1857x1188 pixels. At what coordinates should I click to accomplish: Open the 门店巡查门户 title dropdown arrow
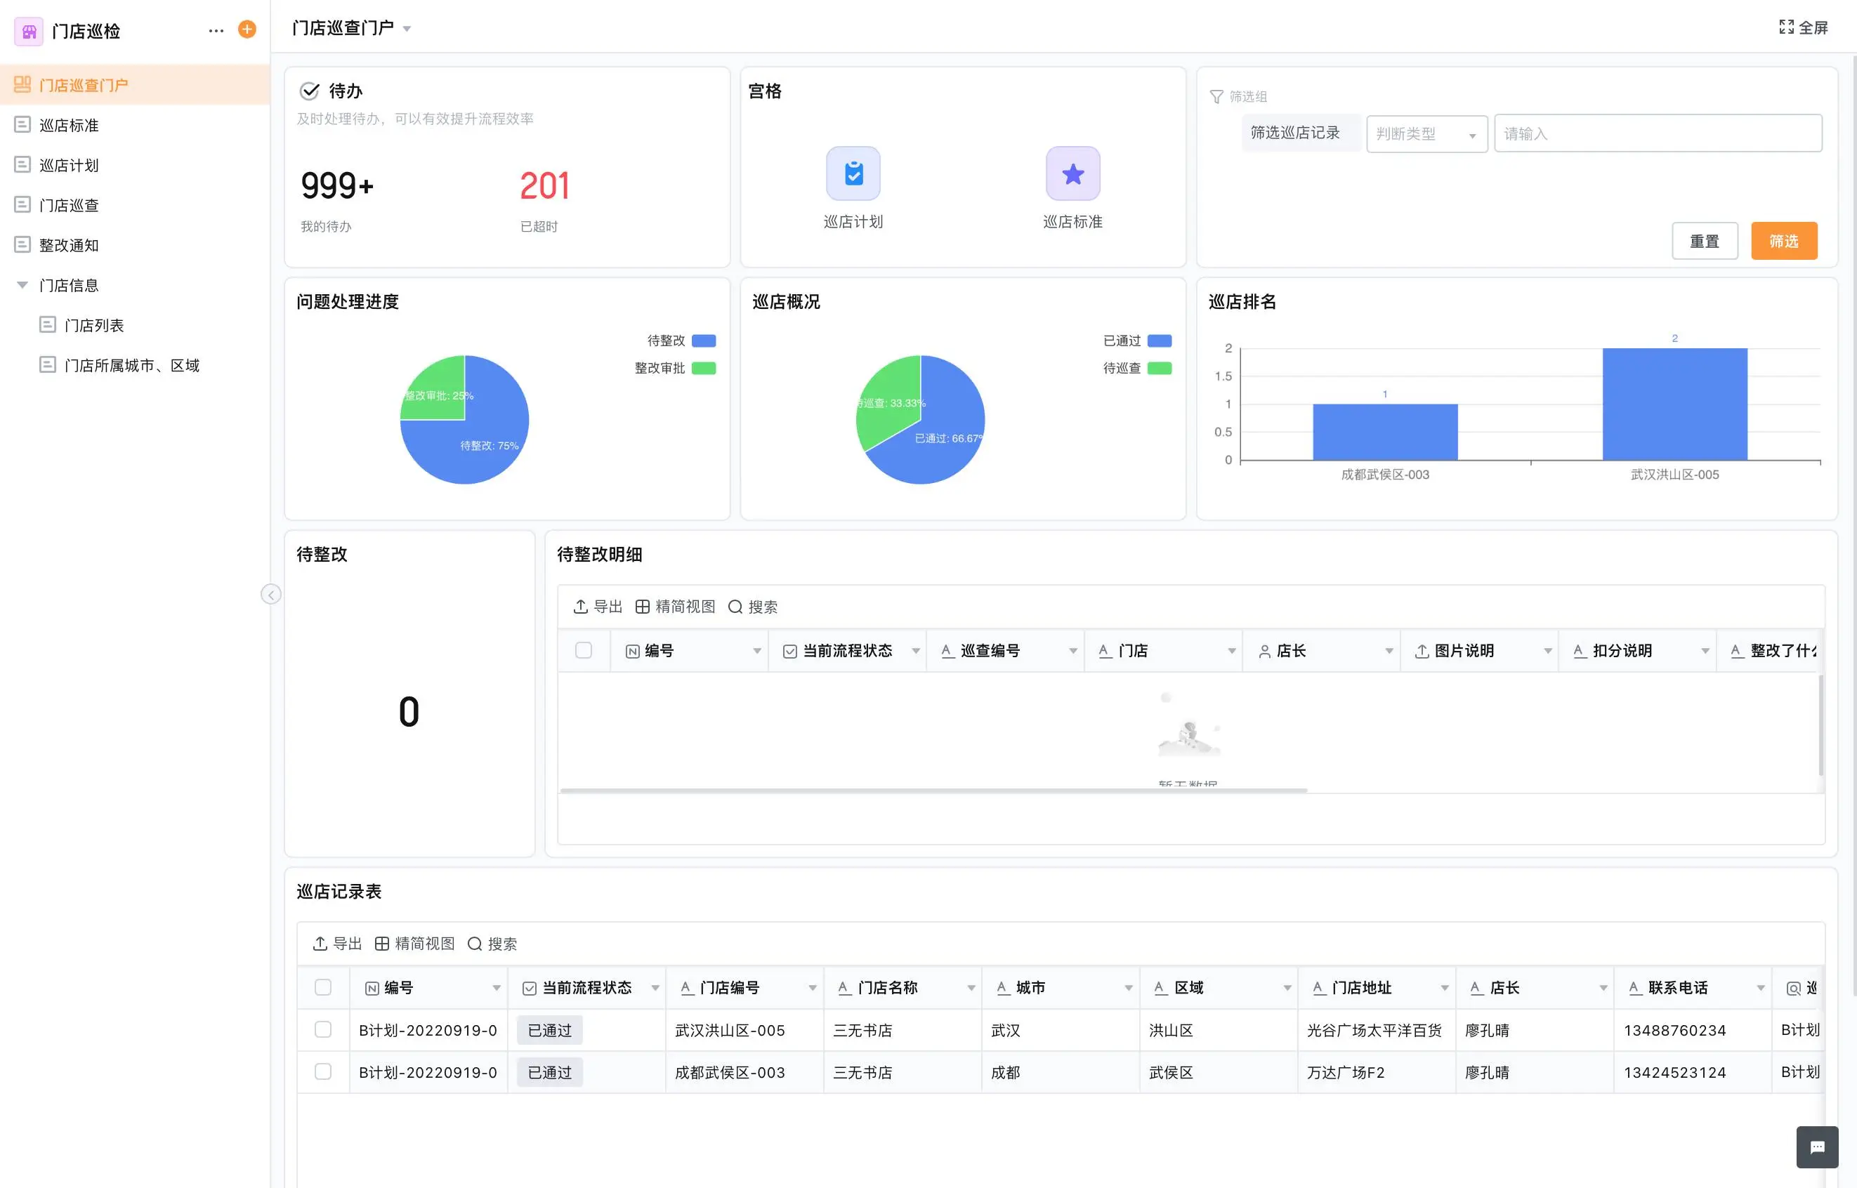[x=407, y=29]
